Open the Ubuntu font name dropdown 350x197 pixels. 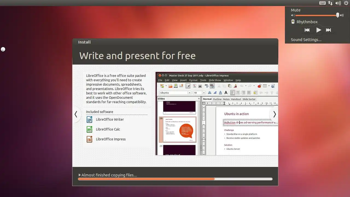pos(189,93)
